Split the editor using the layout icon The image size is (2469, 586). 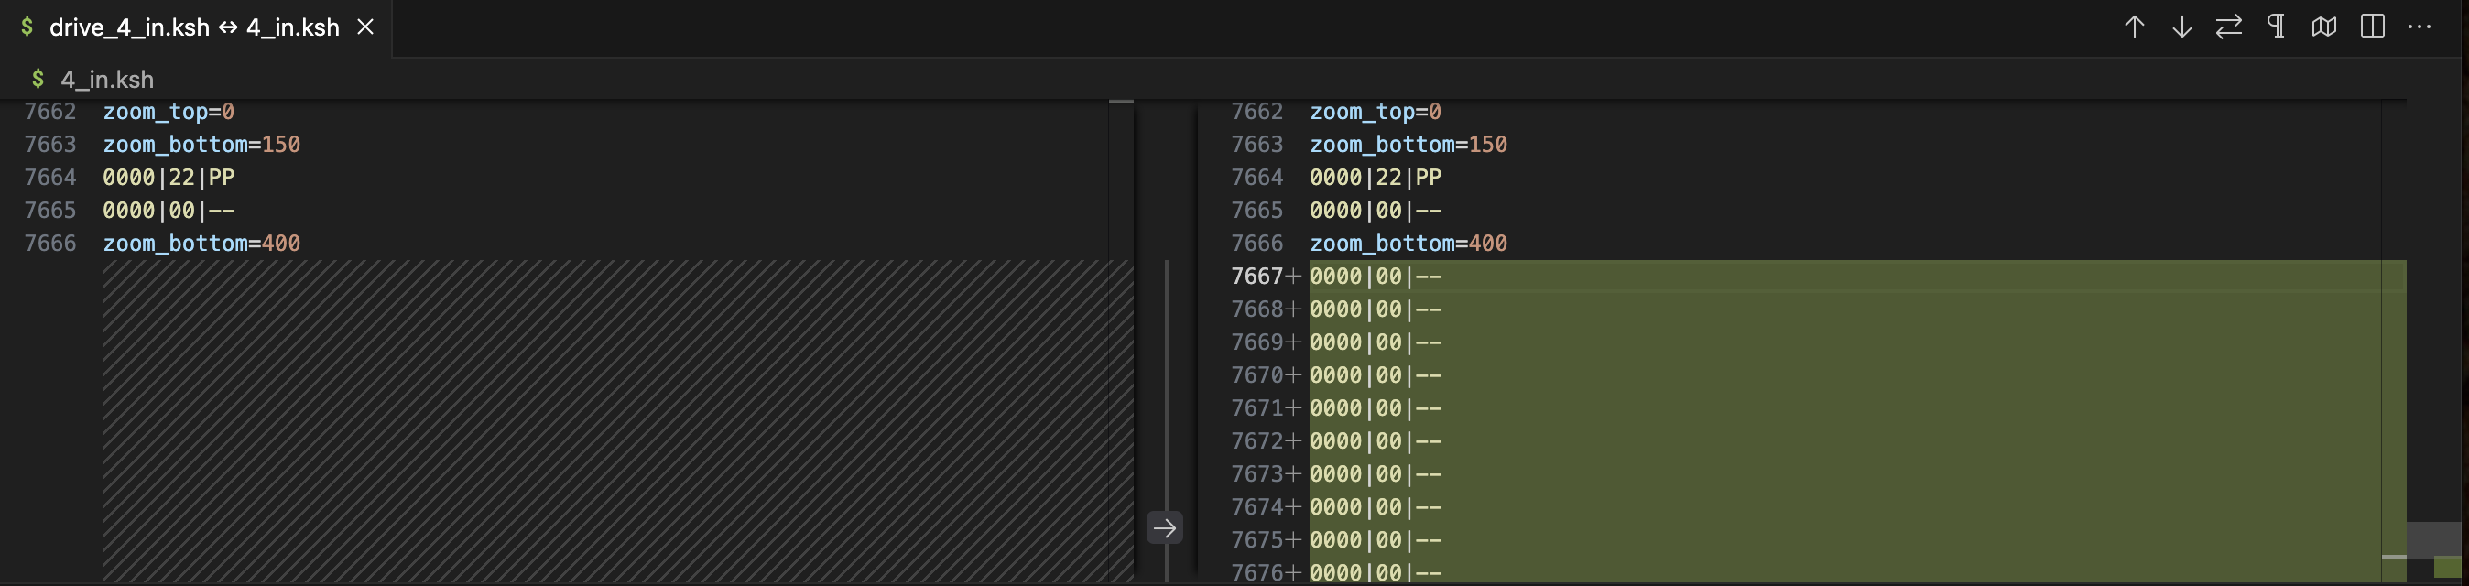[2372, 27]
